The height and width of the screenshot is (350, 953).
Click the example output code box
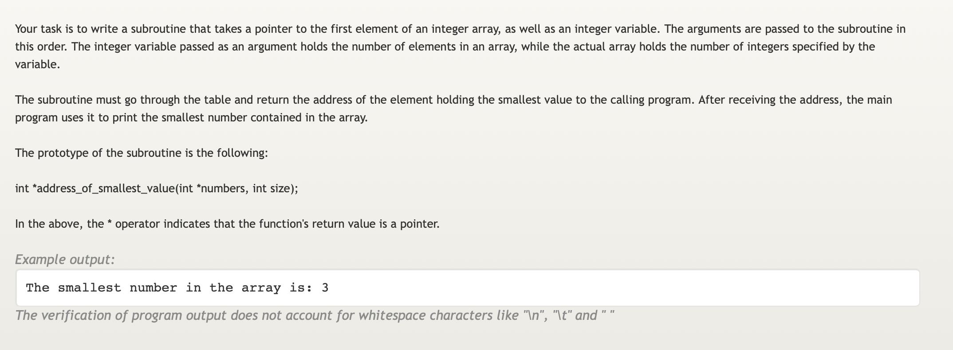[468, 288]
